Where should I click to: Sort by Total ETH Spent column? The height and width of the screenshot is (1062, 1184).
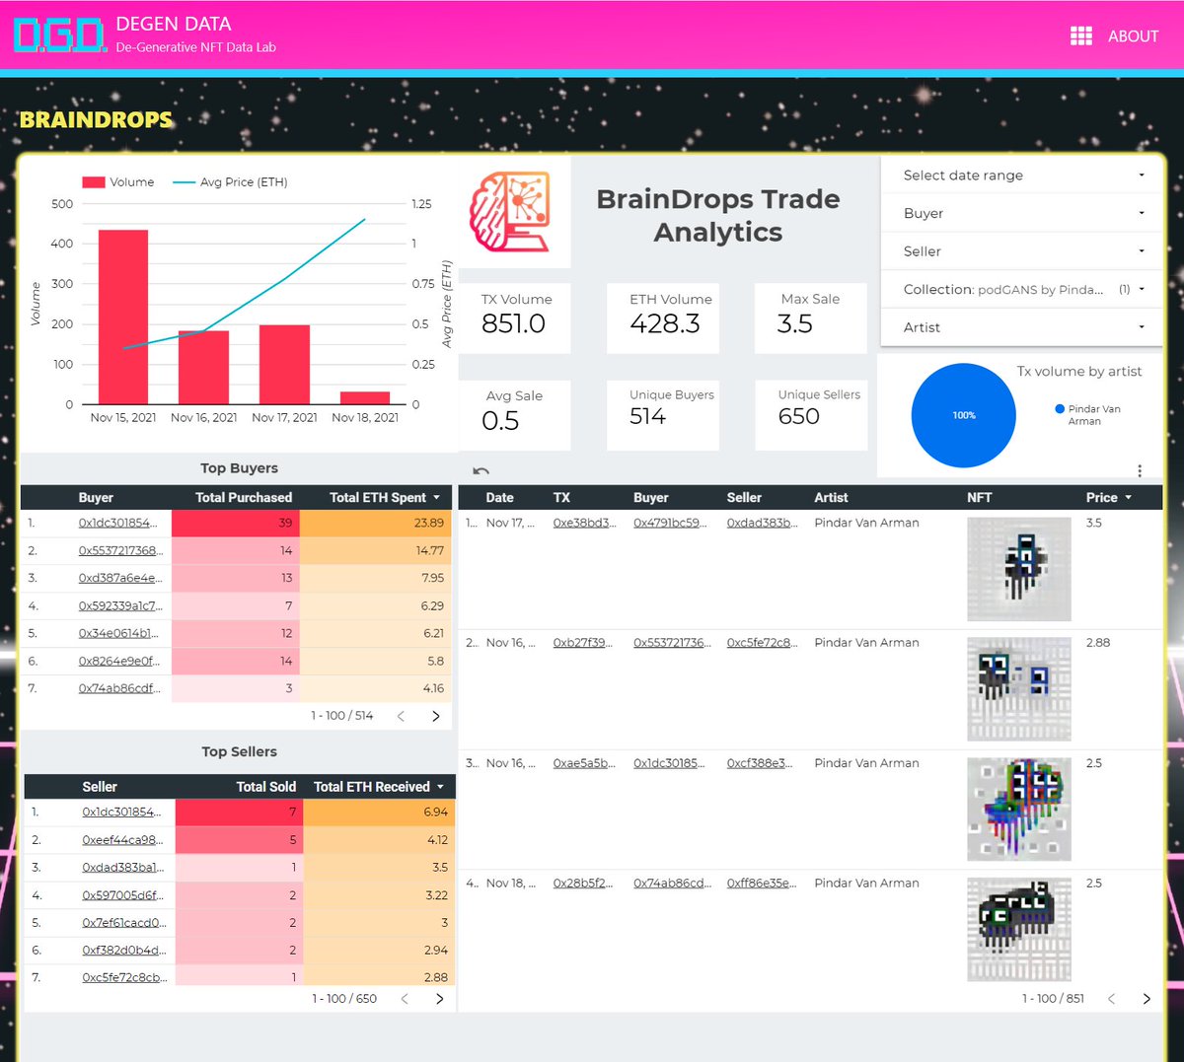[x=378, y=498]
